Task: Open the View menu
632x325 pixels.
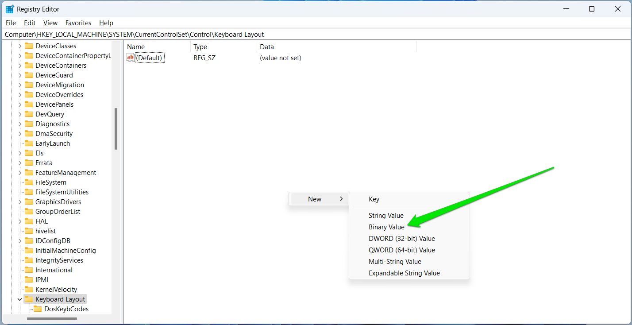Action: point(50,23)
